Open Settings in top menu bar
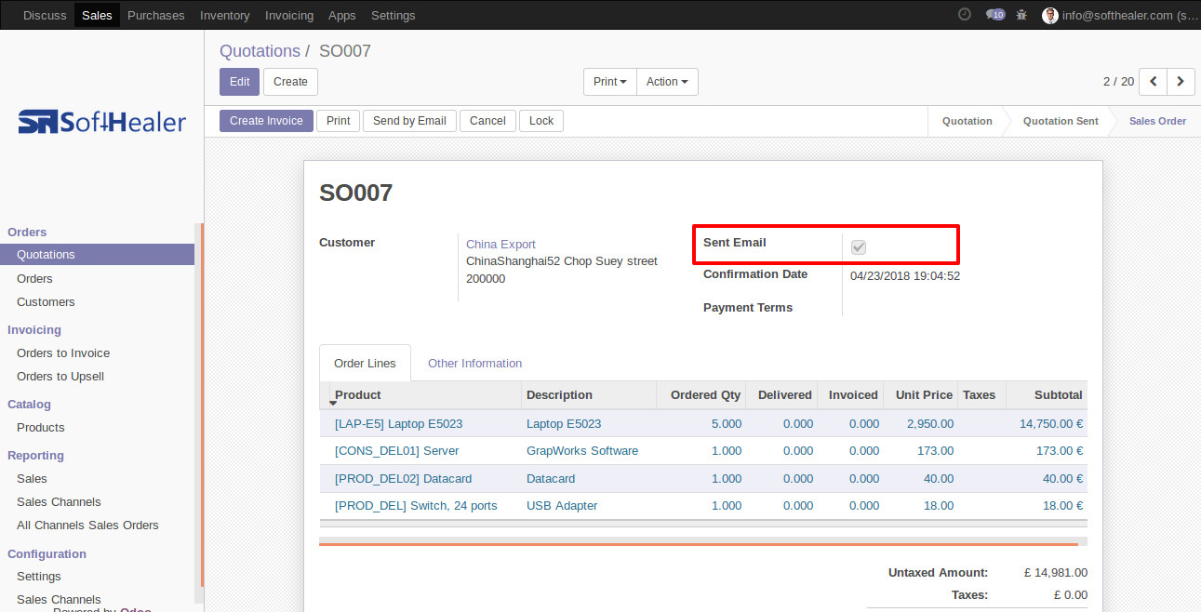Image resolution: width=1201 pixels, height=612 pixels. point(394,15)
